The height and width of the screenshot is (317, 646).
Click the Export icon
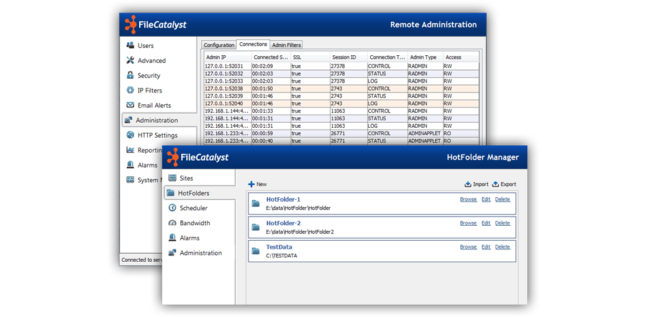click(x=496, y=184)
